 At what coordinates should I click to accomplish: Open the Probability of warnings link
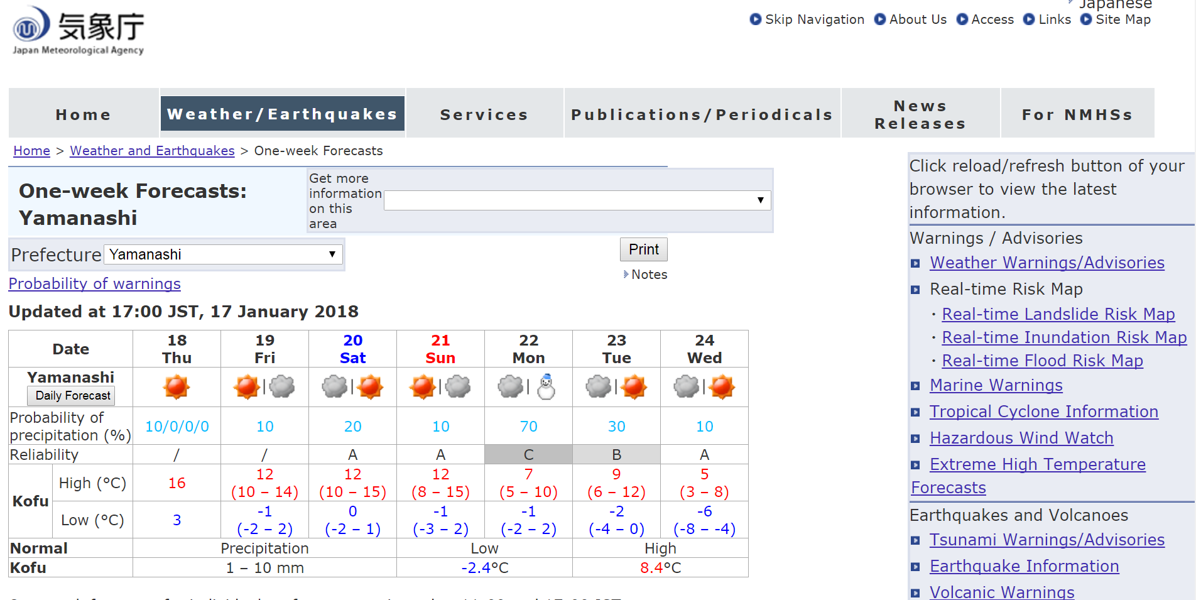95,284
